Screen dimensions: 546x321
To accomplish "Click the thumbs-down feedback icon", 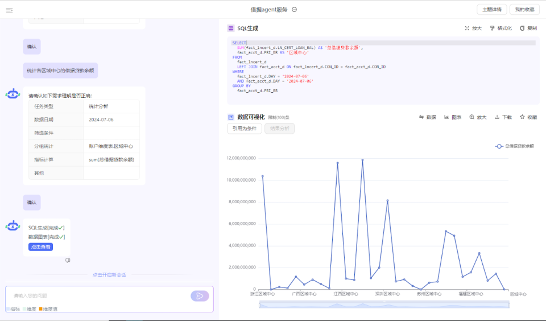I will click(68, 260).
